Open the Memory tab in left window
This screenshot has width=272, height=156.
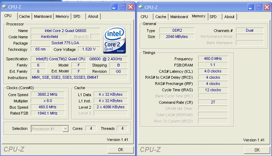pyautogui.click(x=62, y=16)
